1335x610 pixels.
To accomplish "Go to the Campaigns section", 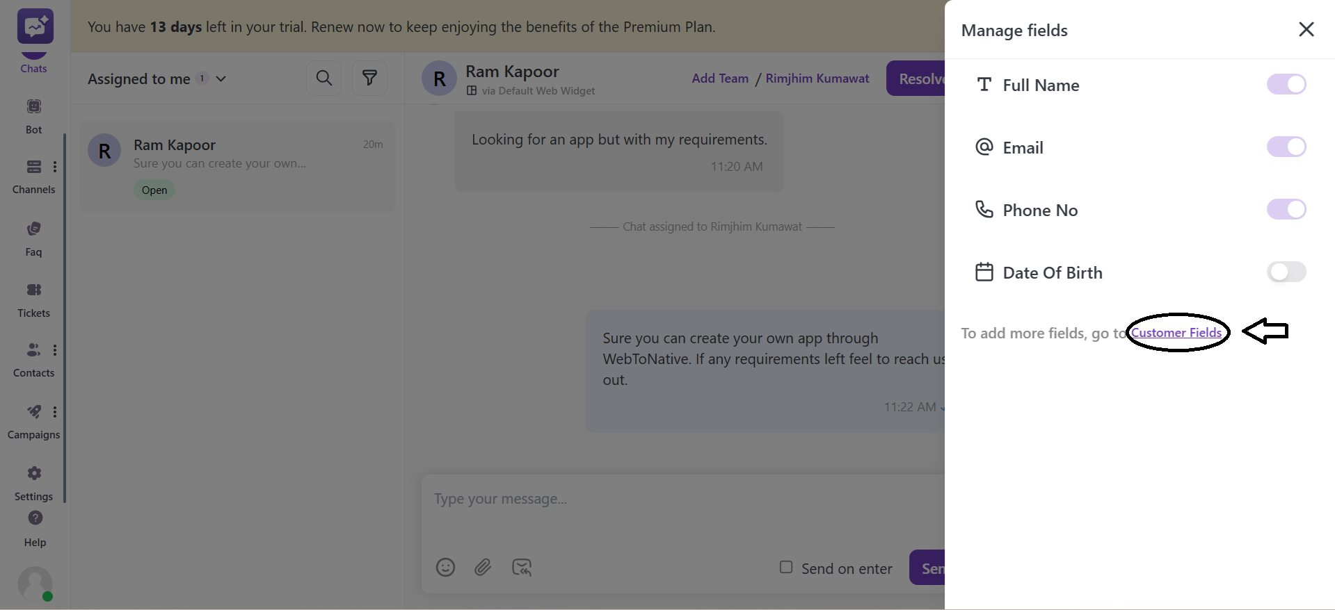I will (33, 412).
